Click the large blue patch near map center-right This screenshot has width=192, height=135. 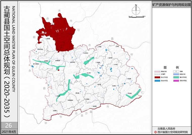coord(111,69)
